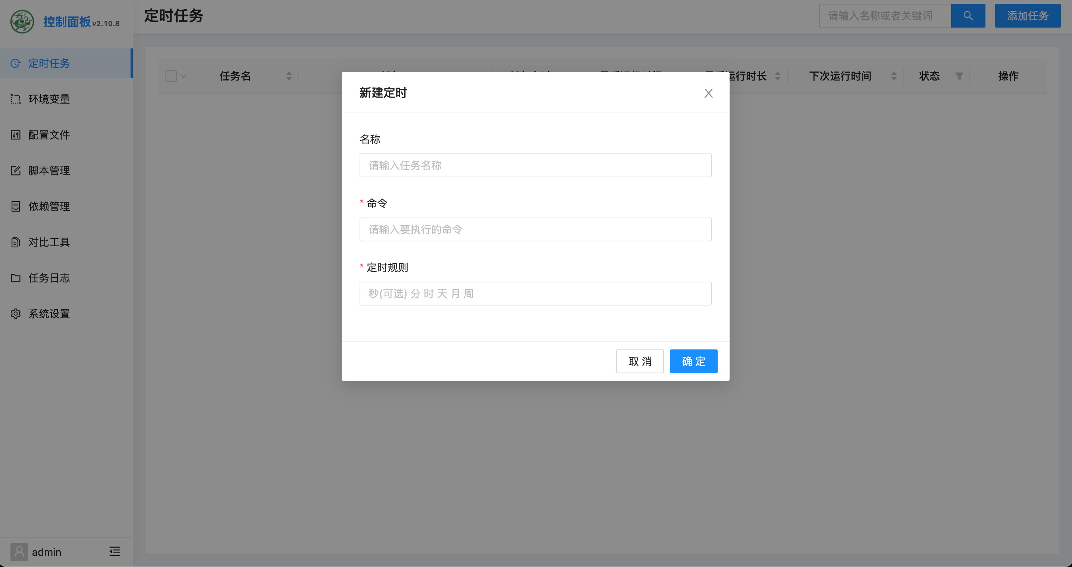
Task: Toggle the select-all checkbox in table header
Action: (170, 76)
